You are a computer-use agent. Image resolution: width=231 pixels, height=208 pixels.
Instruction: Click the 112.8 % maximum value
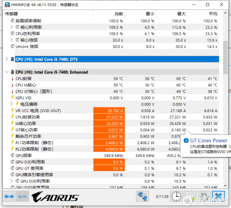tap(179, 27)
